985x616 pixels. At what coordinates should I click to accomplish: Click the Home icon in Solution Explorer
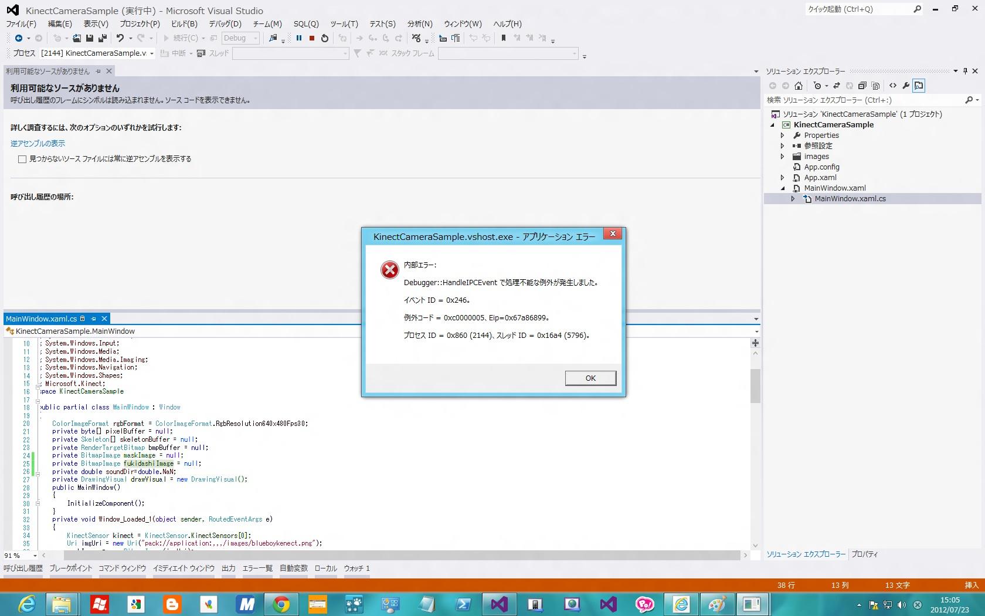click(799, 86)
